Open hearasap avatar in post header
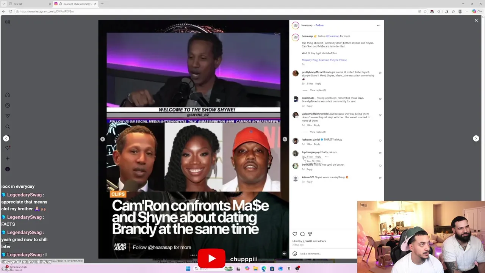This screenshot has height=273, width=485. click(x=296, y=25)
